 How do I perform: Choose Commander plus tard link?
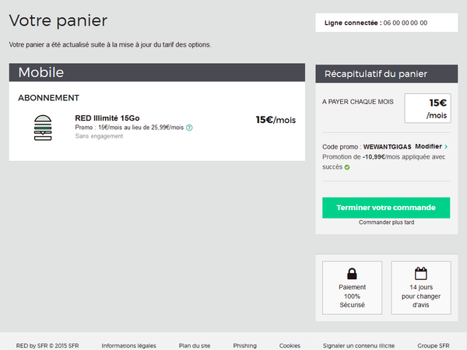(x=385, y=222)
